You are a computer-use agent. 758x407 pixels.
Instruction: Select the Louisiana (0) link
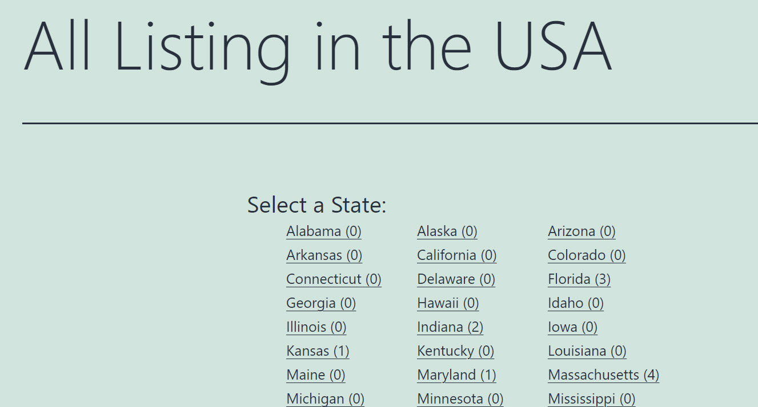(x=587, y=351)
